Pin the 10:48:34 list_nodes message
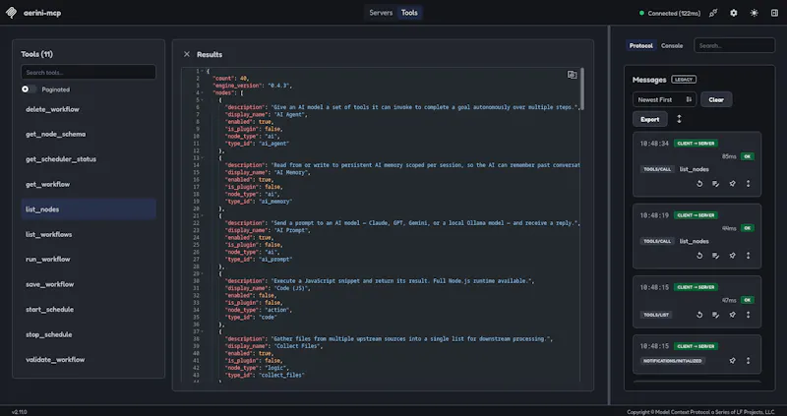This screenshot has width=787, height=416. pos(732,184)
